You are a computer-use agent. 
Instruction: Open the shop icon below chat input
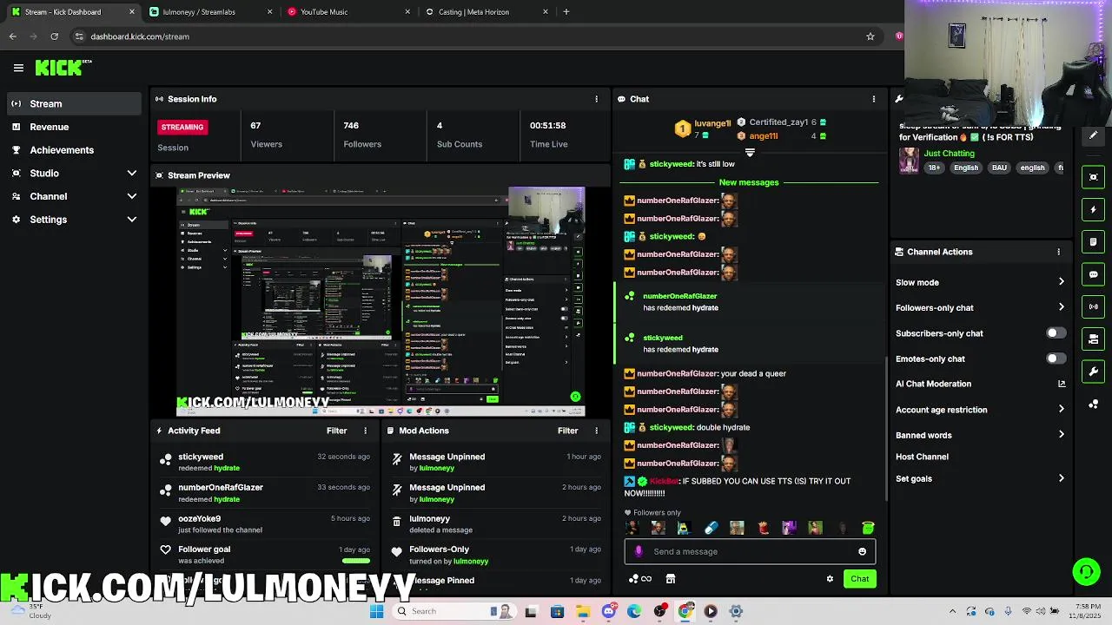point(671,579)
